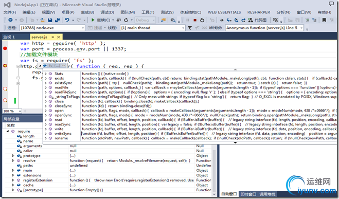The image size is (339, 199).
Task: Expand the prototype variable in locals
Action: (x=13, y=156)
